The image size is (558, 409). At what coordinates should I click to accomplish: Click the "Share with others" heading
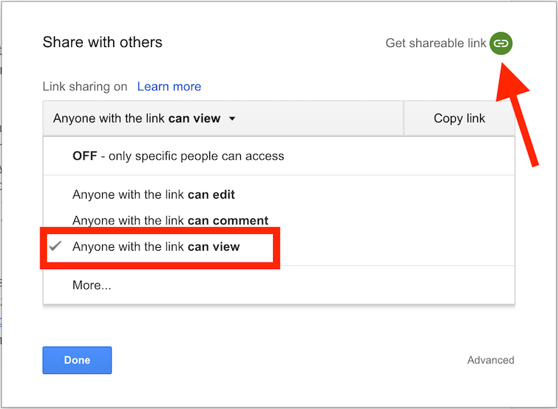pos(102,42)
